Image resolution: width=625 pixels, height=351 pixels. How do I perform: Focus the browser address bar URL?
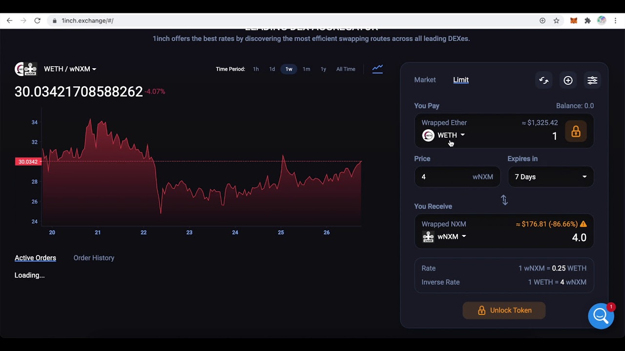87,20
